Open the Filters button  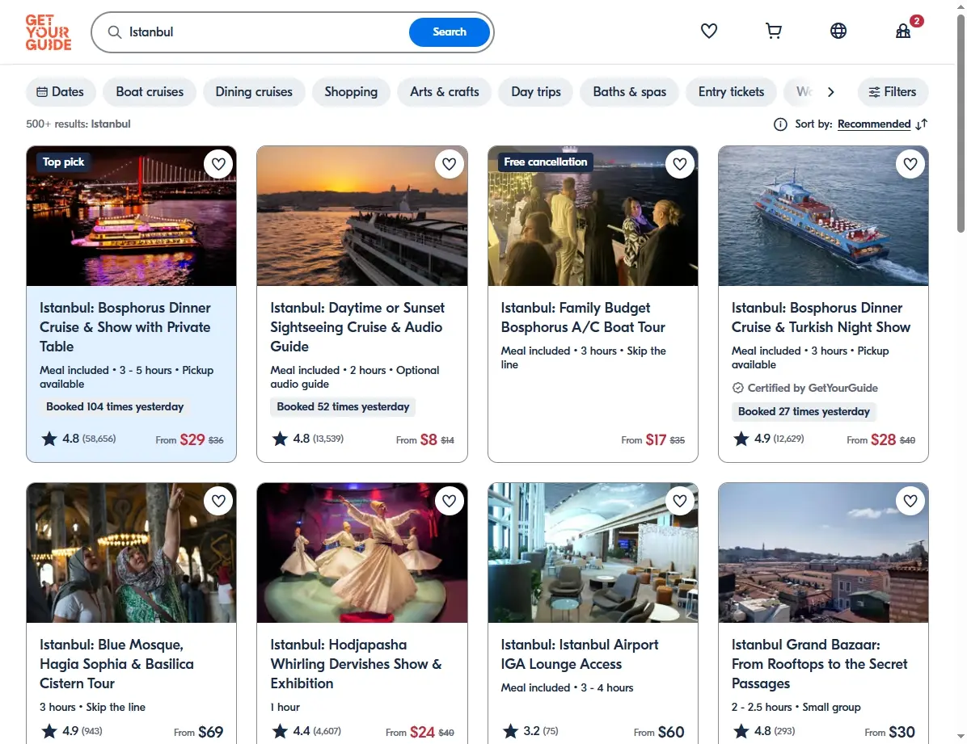click(893, 92)
